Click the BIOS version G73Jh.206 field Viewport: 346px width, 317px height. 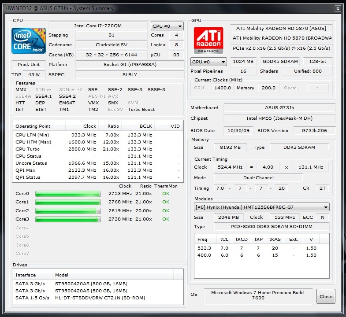[314, 131]
